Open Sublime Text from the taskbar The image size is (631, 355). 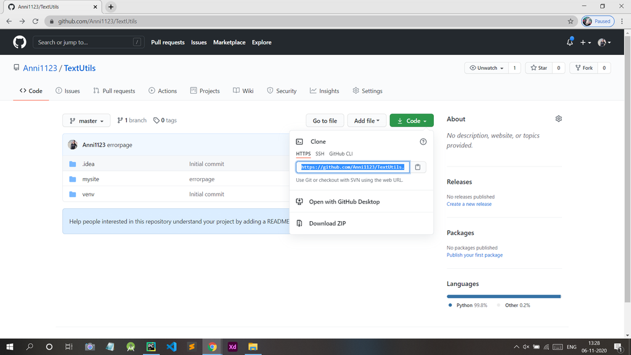192,346
